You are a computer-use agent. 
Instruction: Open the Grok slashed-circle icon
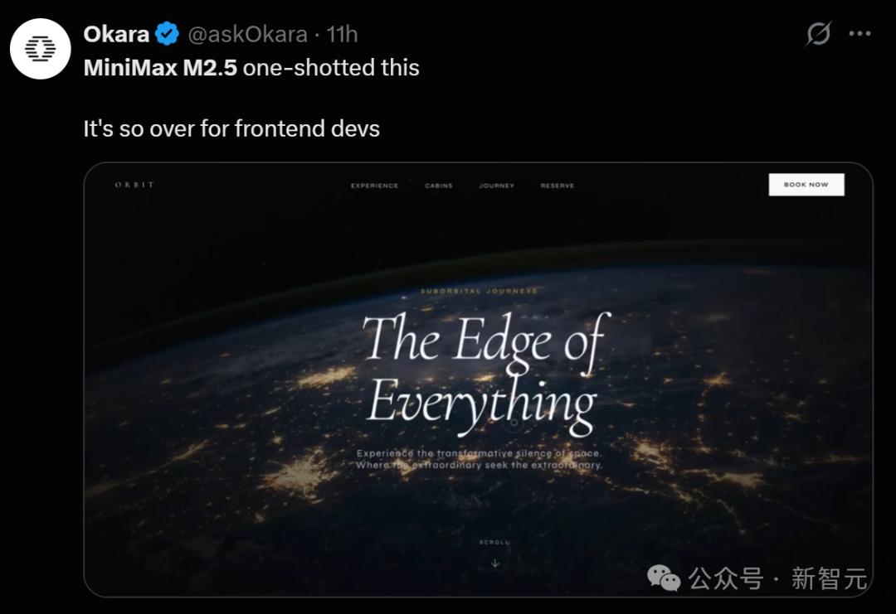(818, 34)
